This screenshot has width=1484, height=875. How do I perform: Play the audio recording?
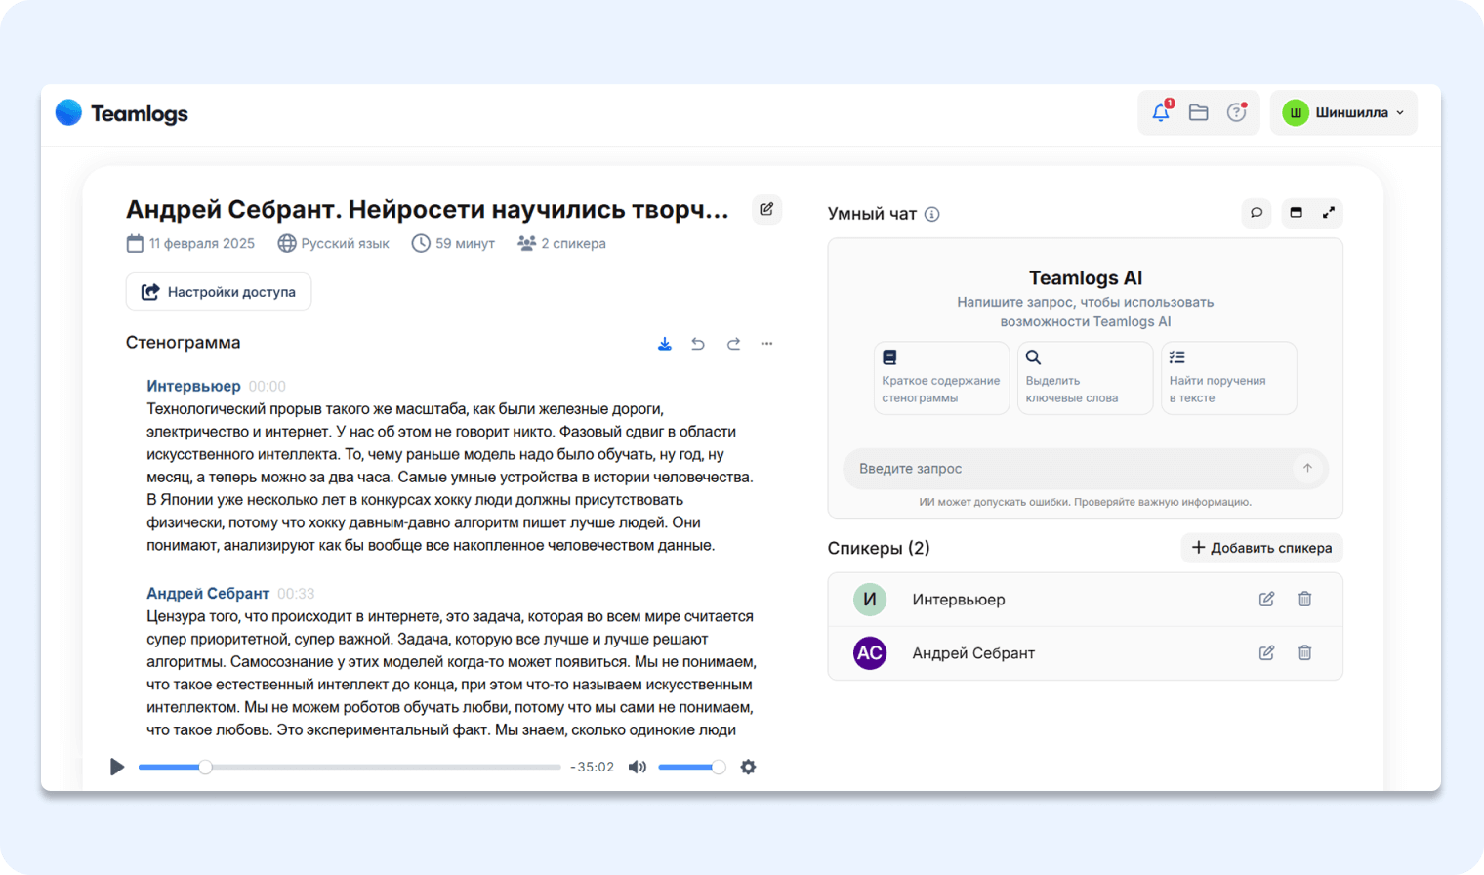coord(117,767)
